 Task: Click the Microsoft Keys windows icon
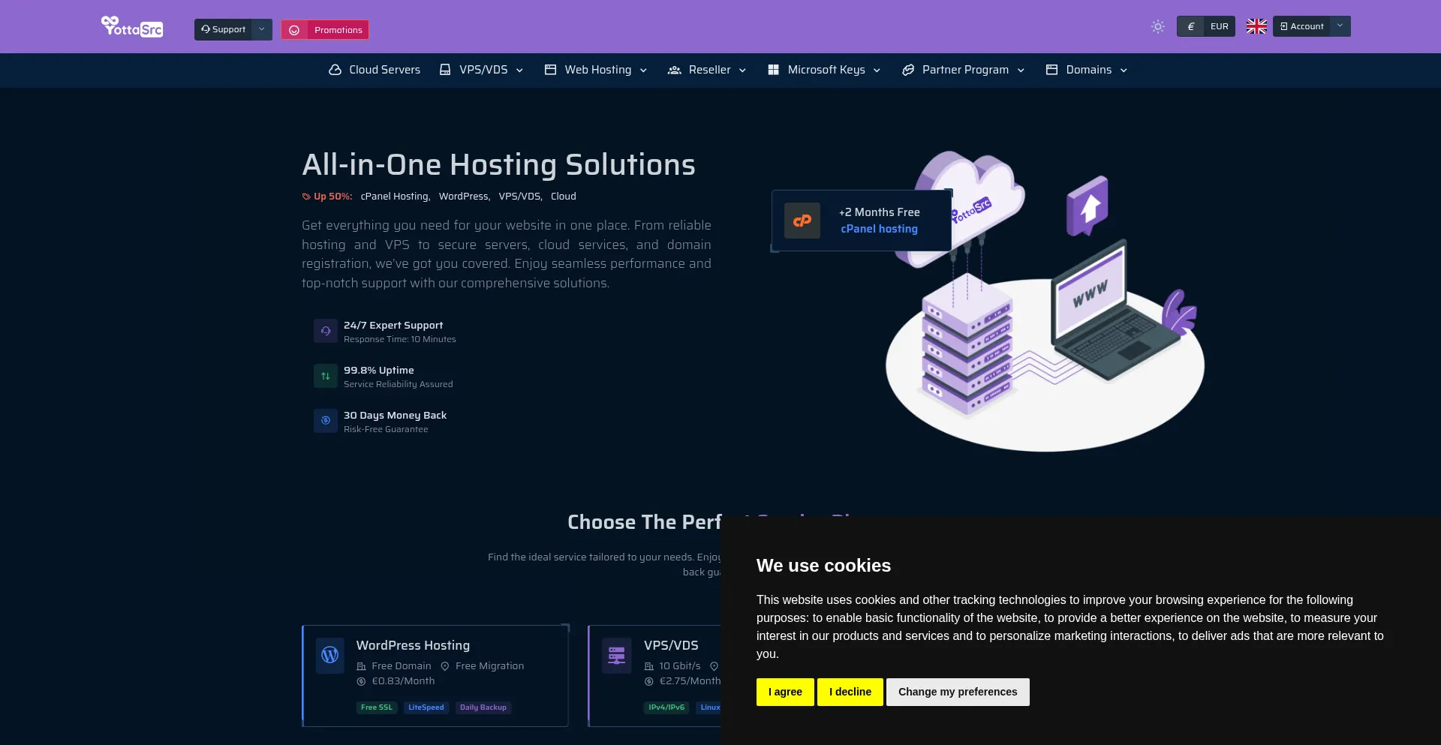pos(773,70)
